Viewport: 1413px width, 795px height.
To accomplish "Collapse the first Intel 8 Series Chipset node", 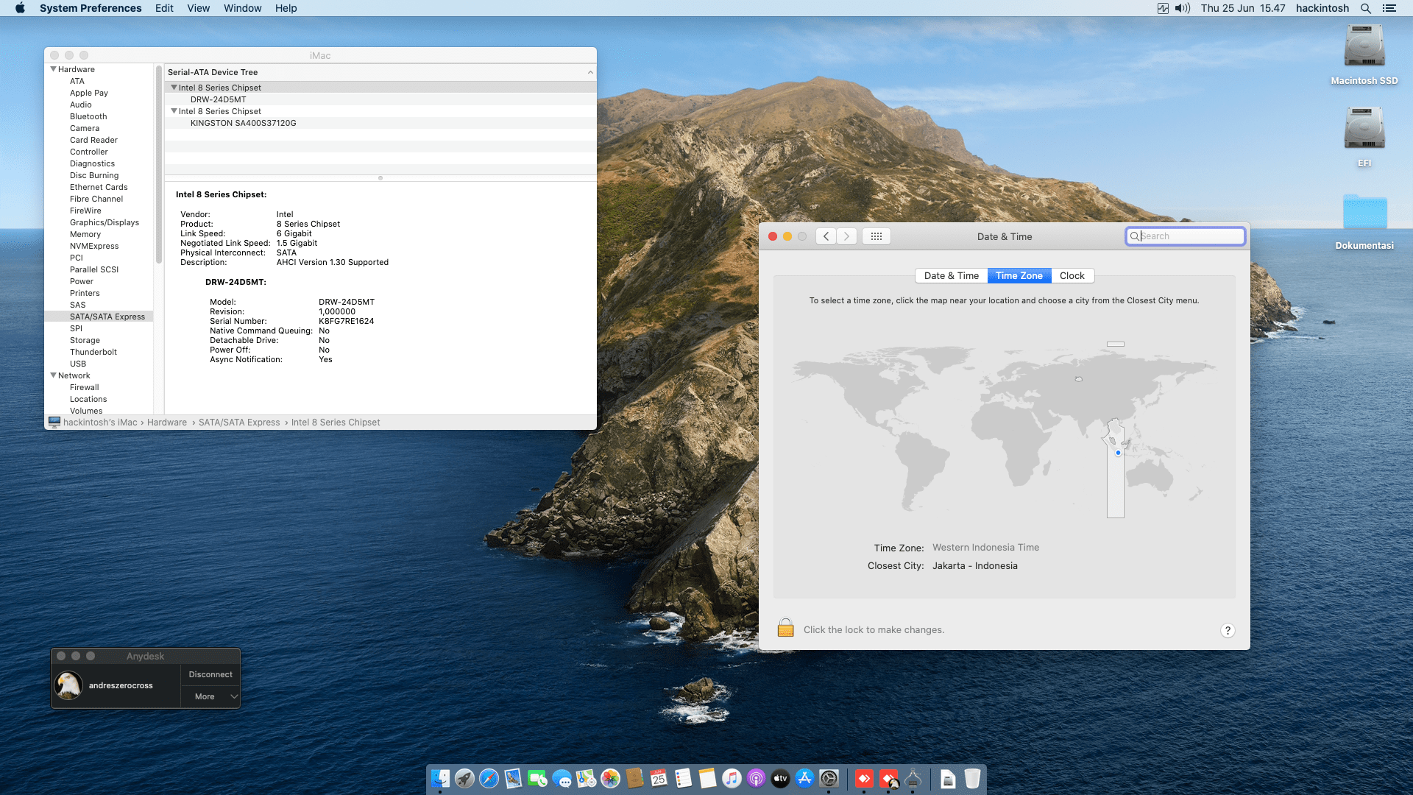I will [x=174, y=88].
